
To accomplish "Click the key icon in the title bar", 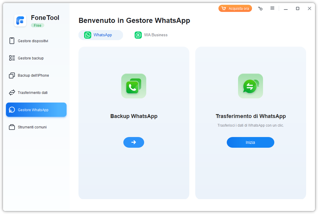I will point(260,9).
